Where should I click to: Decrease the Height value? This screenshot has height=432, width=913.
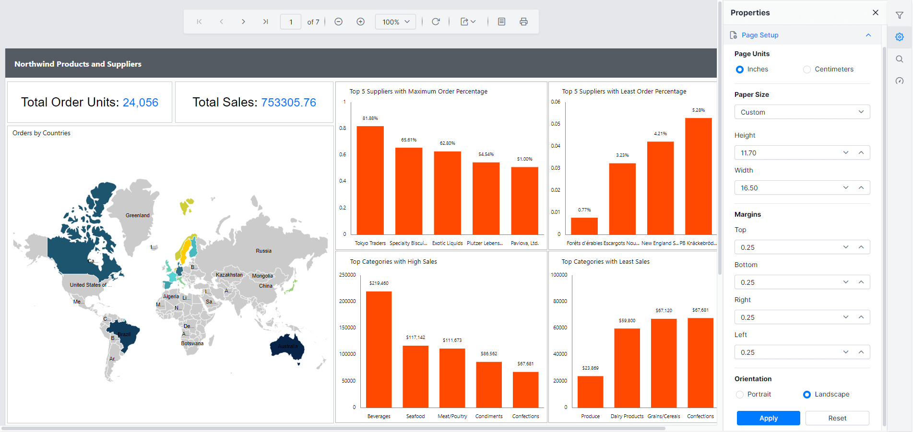coord(846,153)
